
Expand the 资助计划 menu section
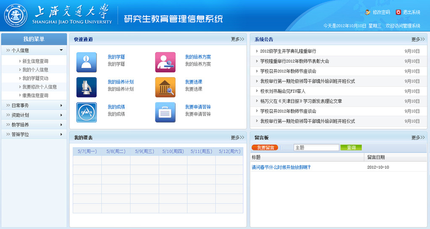pyautogui.click(x=34, y=115)
